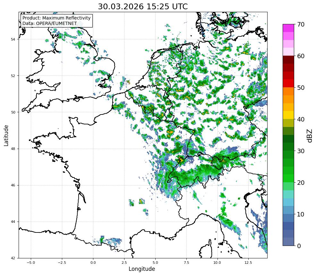Click the latitude tick label '44'
This screenshot has height=275, width=316.
[13, 222]
